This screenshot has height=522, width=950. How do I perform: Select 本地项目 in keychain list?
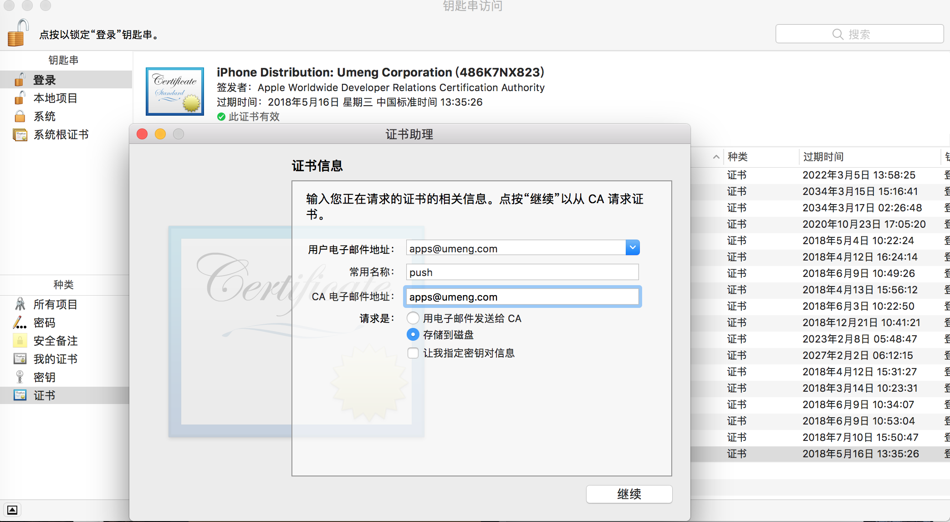pyautogui.click(x=55, y=98)
